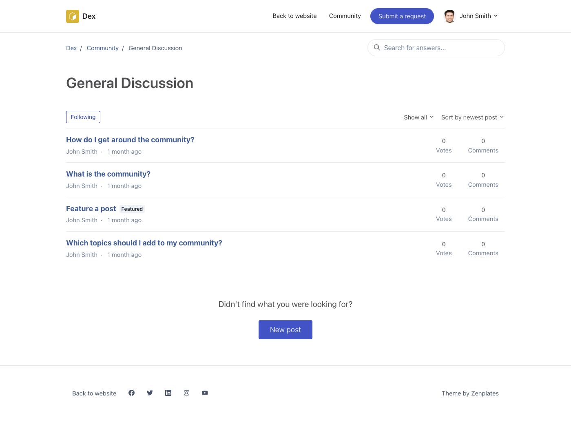Screen dimensions: 571x424
Task: Navigate to Community breadcrumb link
Action: click(102, 48)
